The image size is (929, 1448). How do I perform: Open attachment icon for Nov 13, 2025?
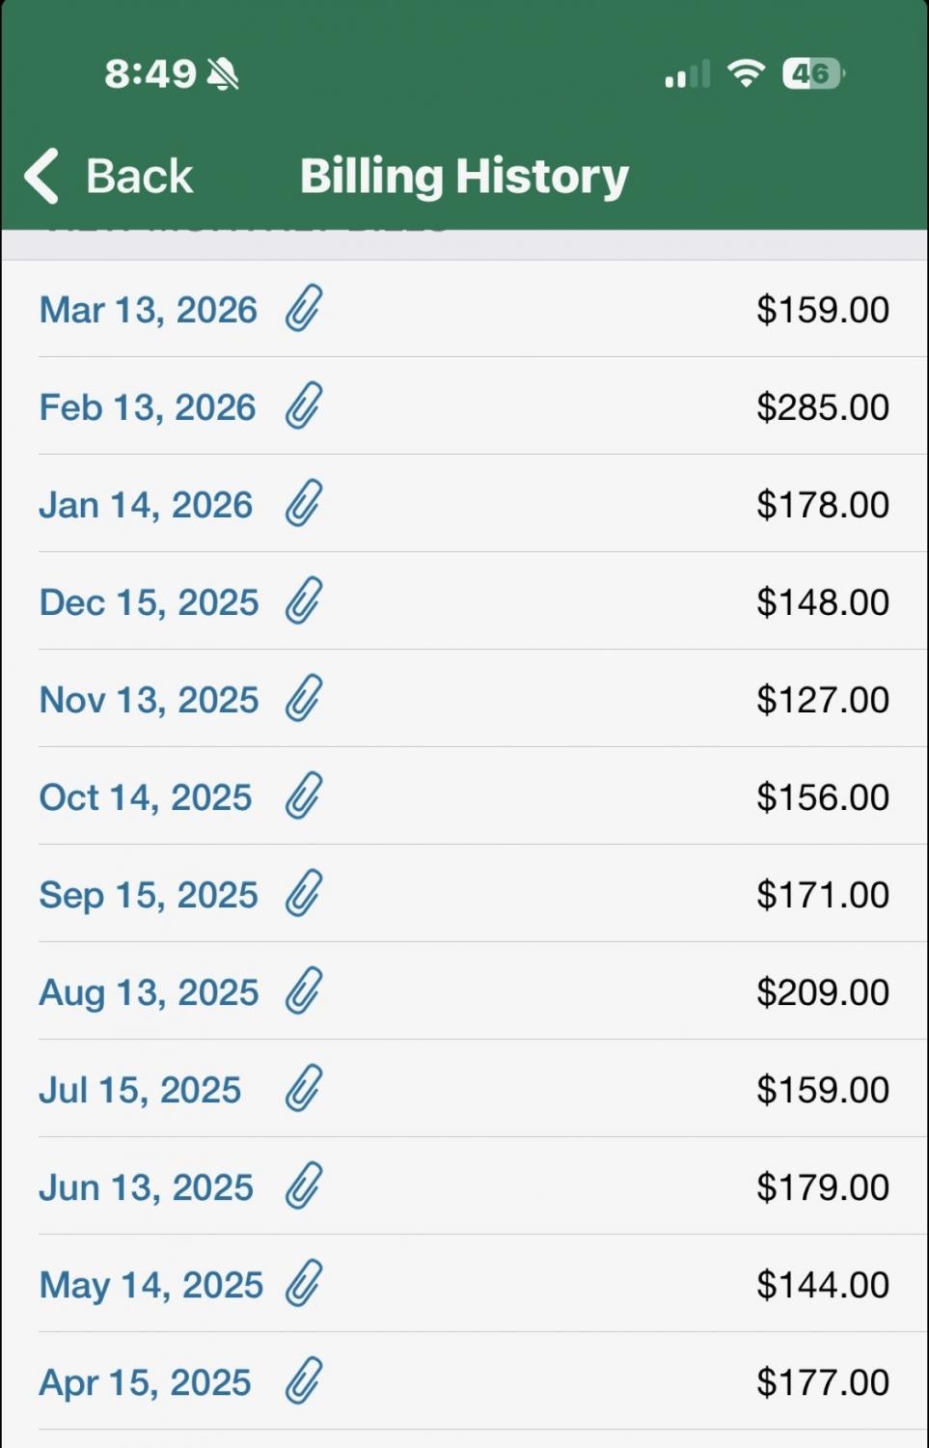(303, 699)
